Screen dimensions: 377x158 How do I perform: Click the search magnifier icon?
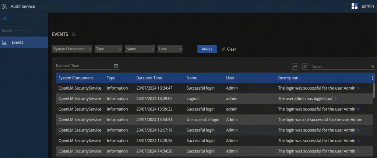373,67
